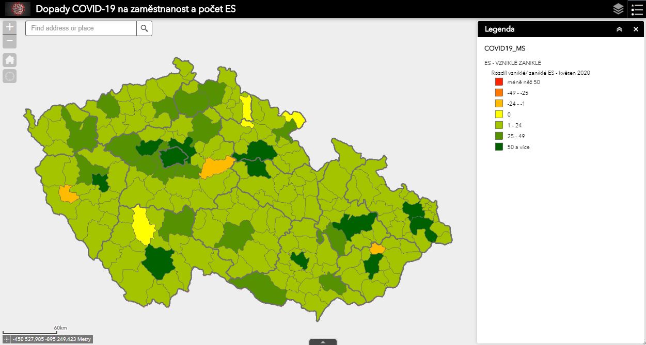Activate the find my location button

pyautogui.click(x=10, y=76)
